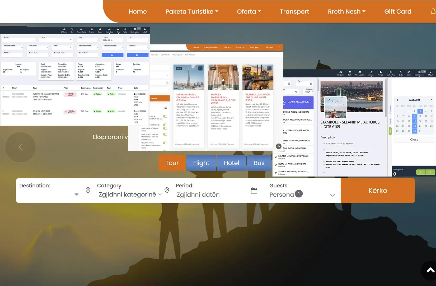Click green forward arrow beside Total price
436x286 pixels.
pos(430,172)
